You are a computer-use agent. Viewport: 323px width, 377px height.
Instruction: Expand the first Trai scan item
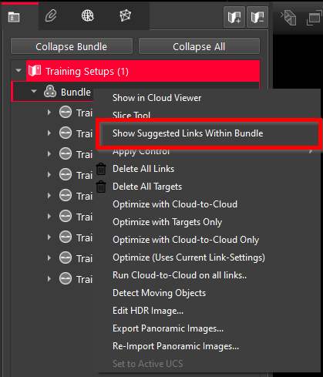click(49, 113)
